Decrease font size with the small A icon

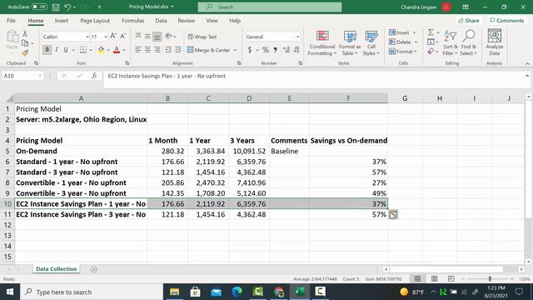[123, 36]
